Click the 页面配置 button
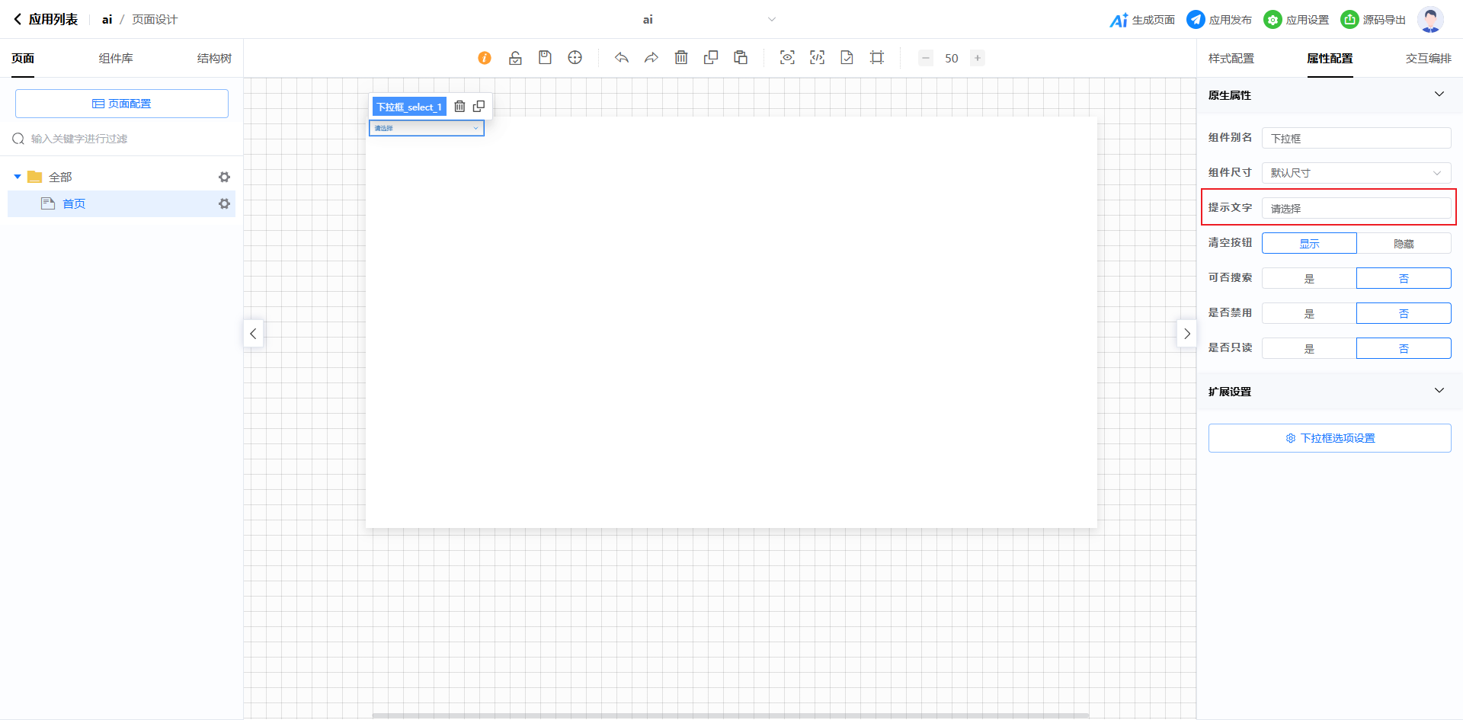 click(x=122, y=104)
